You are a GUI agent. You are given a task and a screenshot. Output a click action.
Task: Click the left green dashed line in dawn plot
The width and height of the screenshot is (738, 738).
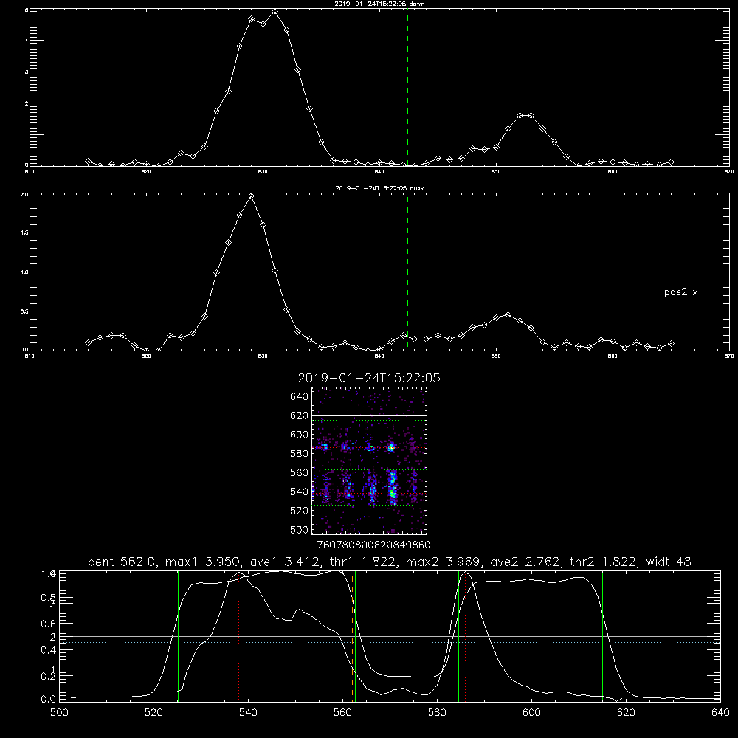click(235, 87)
